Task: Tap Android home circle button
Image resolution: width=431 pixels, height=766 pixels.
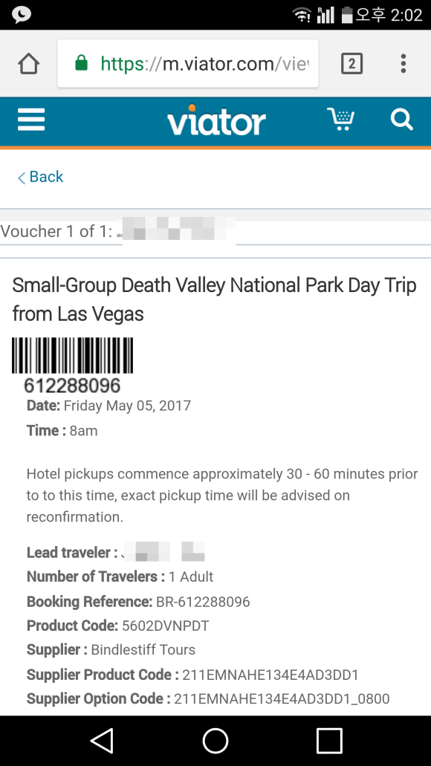Action: pyautogui.click(x=215, y=741)
